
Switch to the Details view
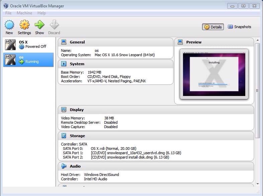[x=213, y=27]
